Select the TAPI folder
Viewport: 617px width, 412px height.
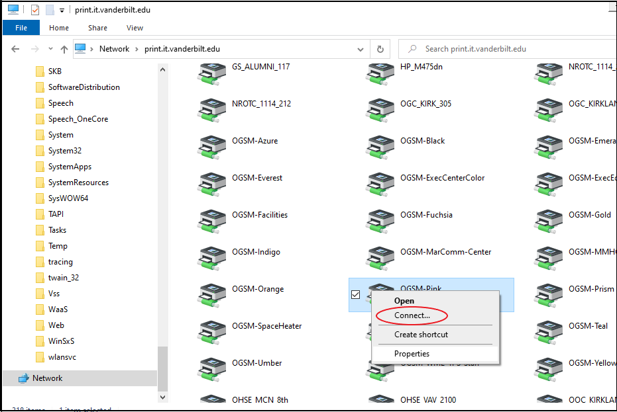pyautogui.click(x=50, y=214)
